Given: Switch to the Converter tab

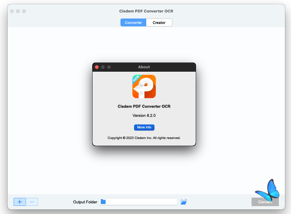Looking at the screenshot, I should coord(133,22).
